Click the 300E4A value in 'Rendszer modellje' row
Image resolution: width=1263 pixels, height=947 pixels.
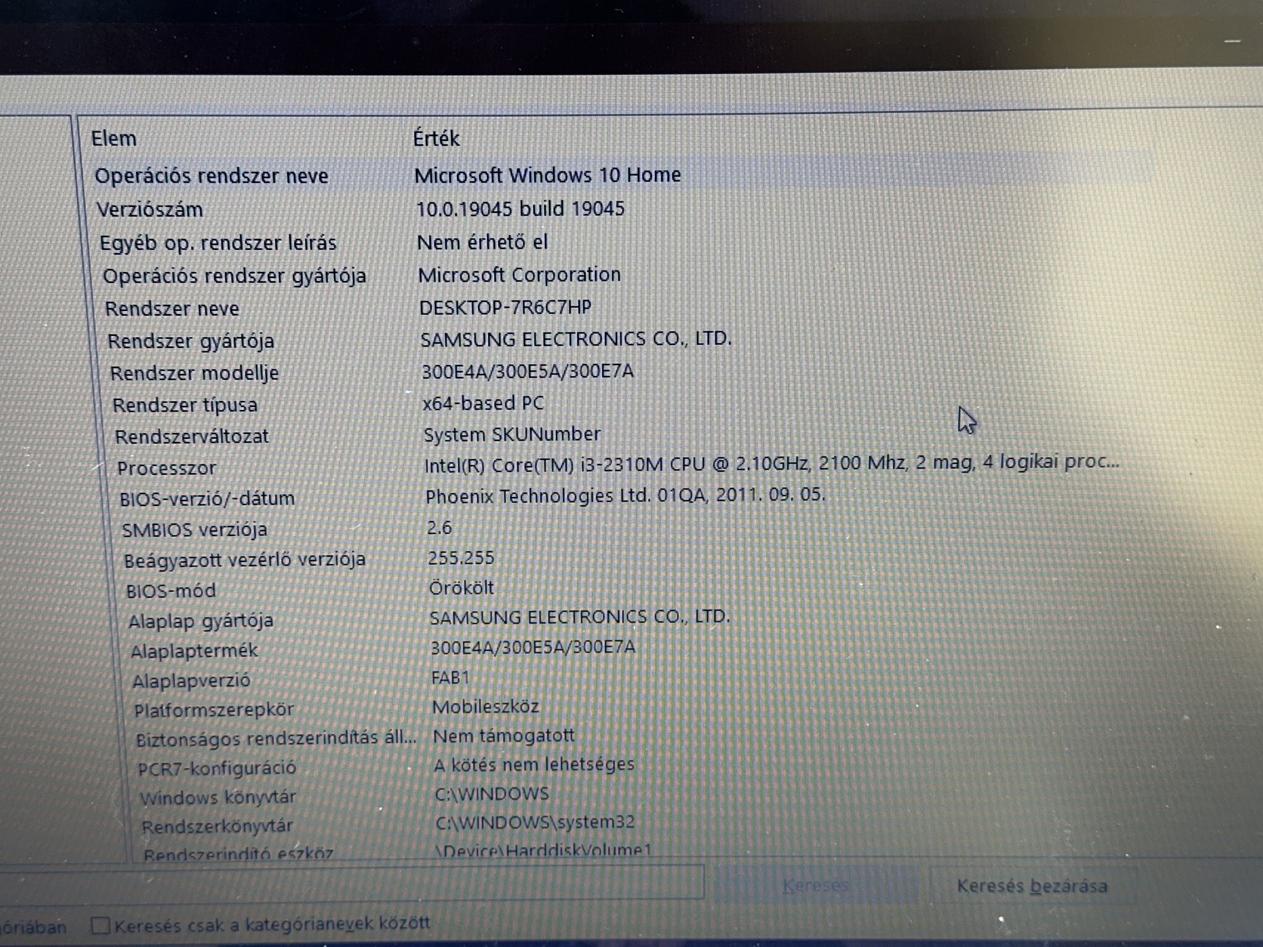pyautogui.click(x=528, y=372)
